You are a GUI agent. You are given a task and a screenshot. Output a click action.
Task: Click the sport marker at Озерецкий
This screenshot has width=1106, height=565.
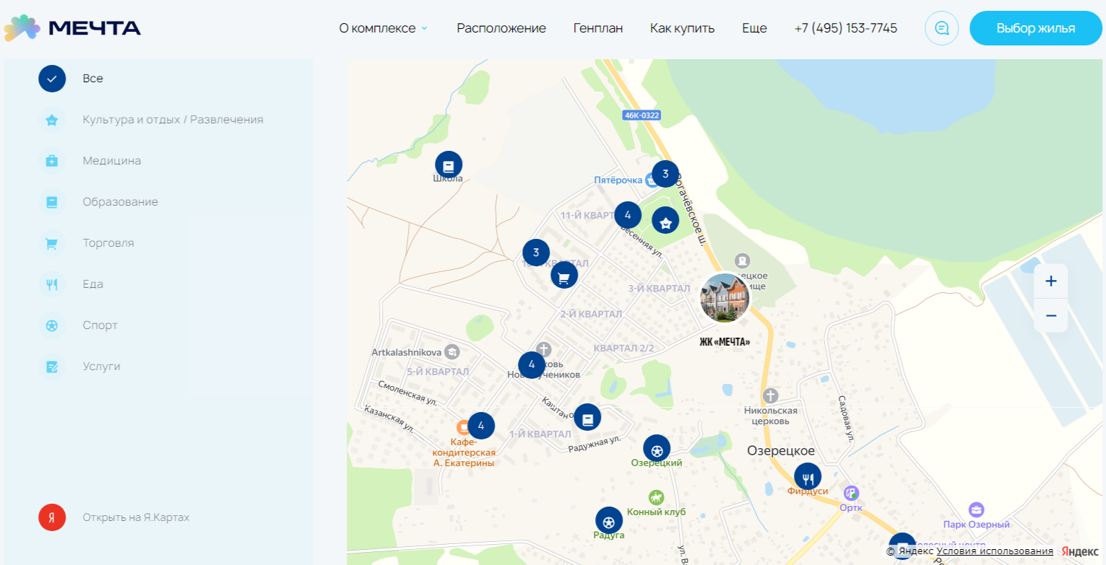click(x=656, y=449)
